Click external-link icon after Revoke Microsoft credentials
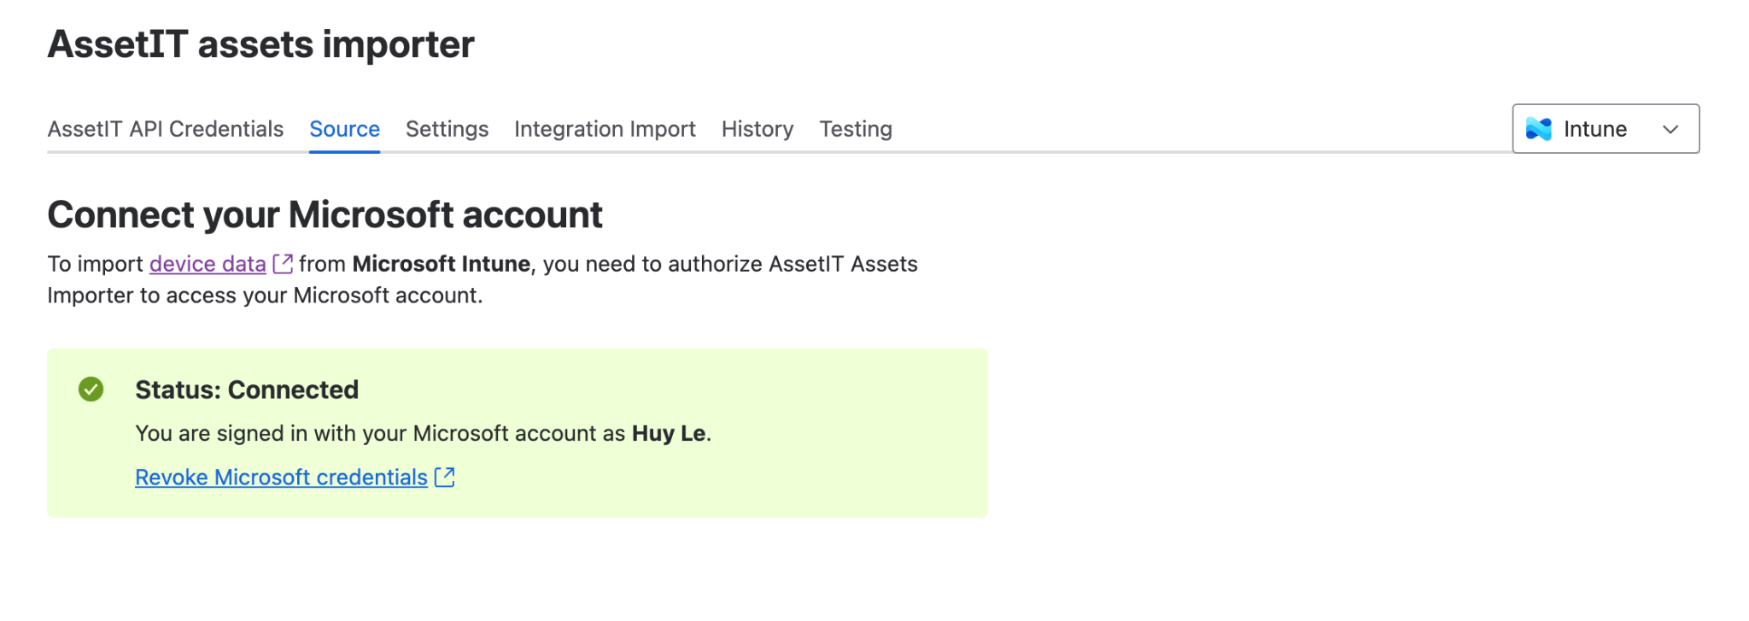Image resolution: width=1749 pixels, height=621 pixels. [x=445, y=477]
